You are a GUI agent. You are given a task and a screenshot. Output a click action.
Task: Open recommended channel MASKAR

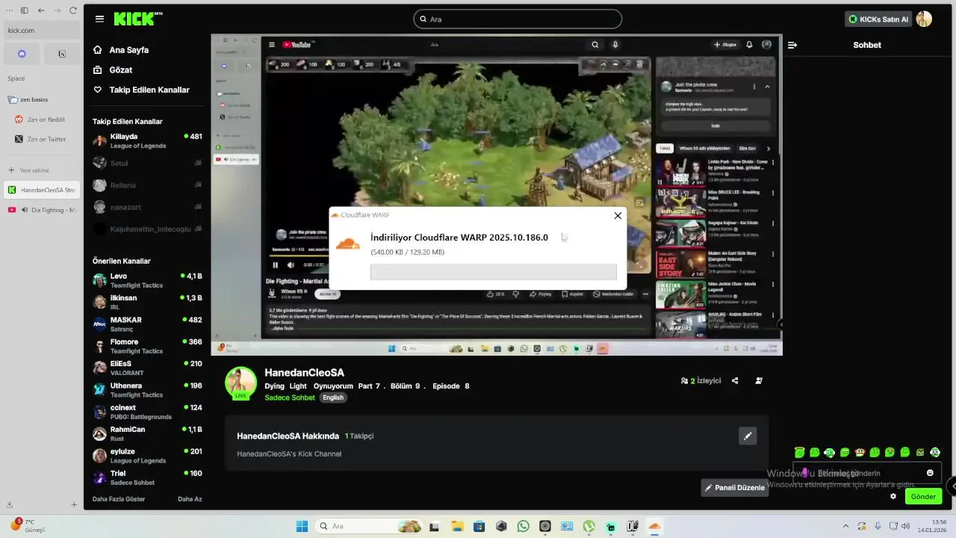pyautogui.click(x=147, y=324)
